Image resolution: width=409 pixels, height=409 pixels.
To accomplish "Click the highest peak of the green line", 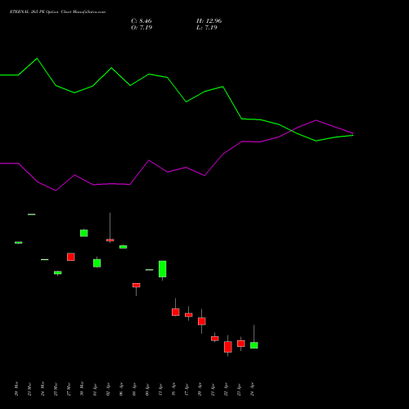I will (37, 58).
